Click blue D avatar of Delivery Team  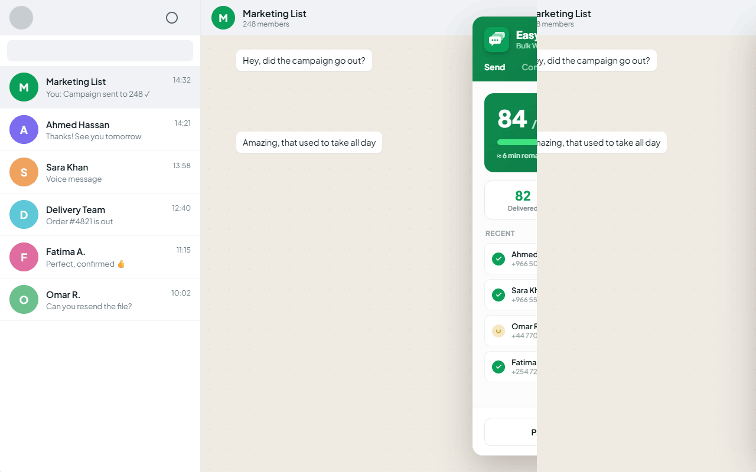[24, 215]
